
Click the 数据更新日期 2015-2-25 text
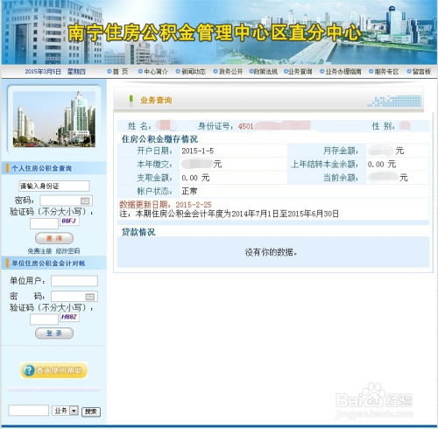click(166, 205)
